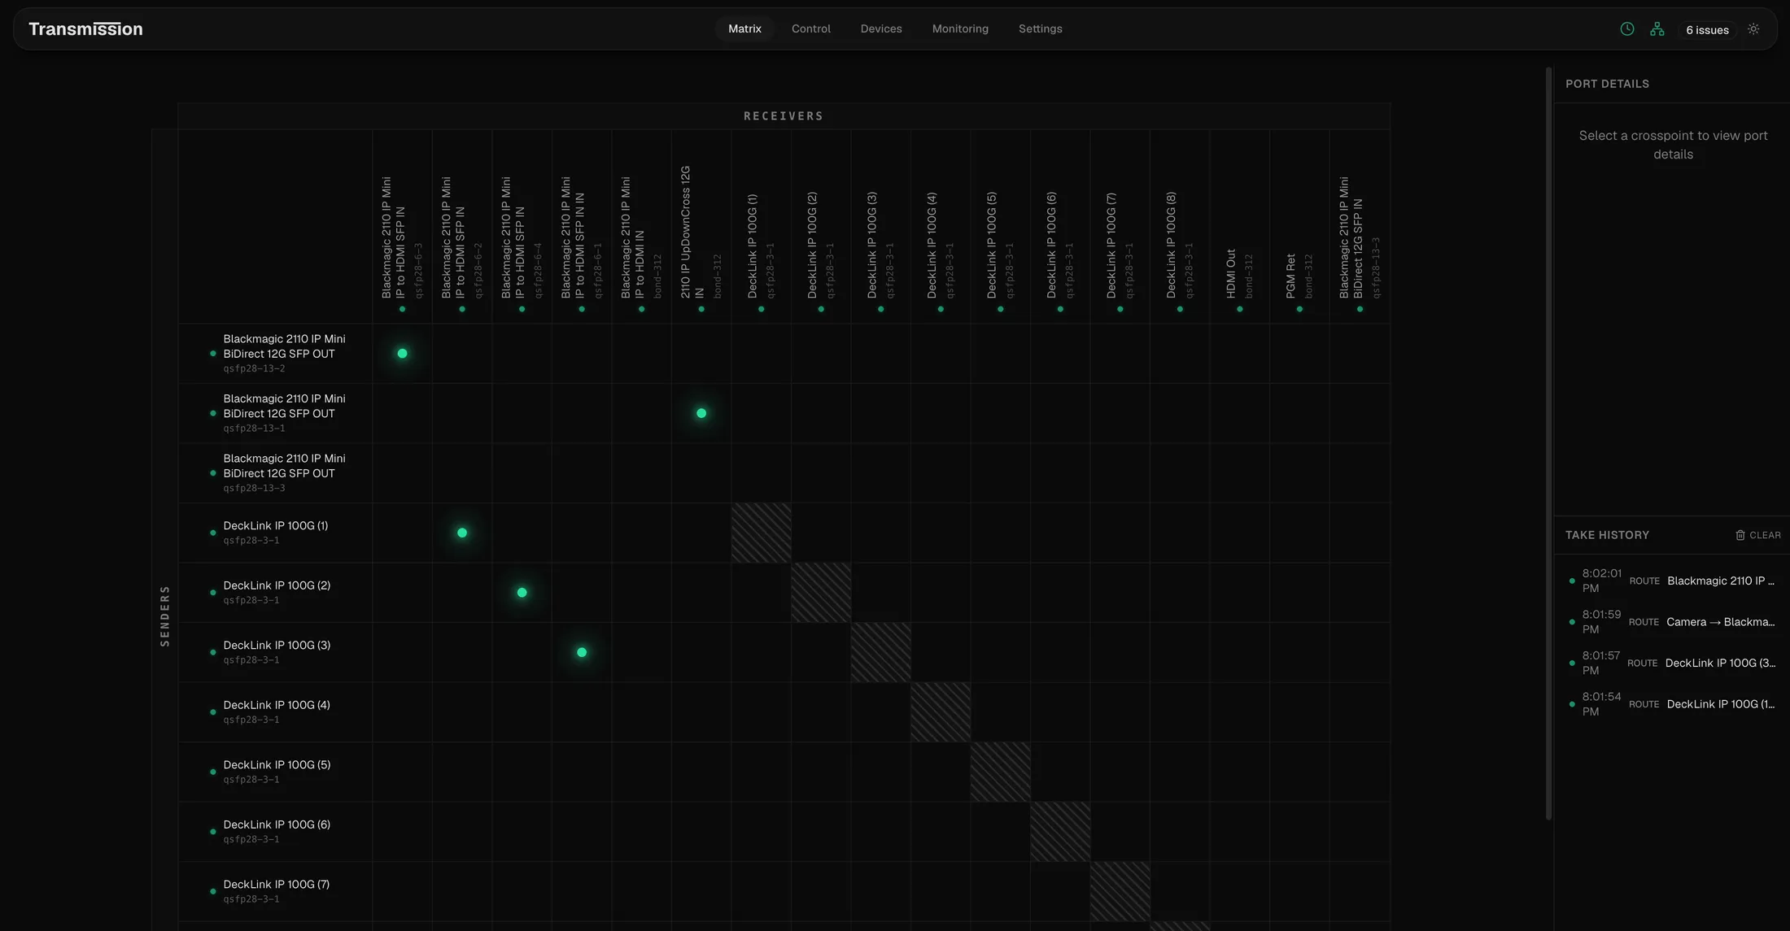
Task: Select the 8:01:54 PM DeckLink route entry
Action: click(x=1672, y=704)
